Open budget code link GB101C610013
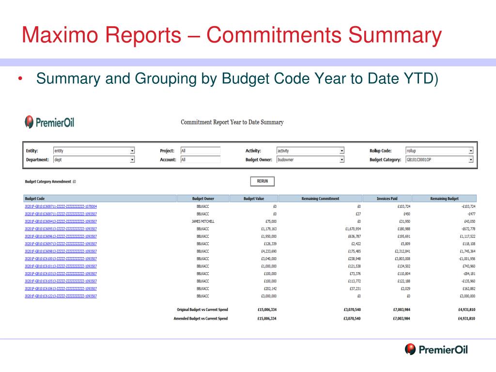This screenshot has height=372, width=496. pos(61,259)
